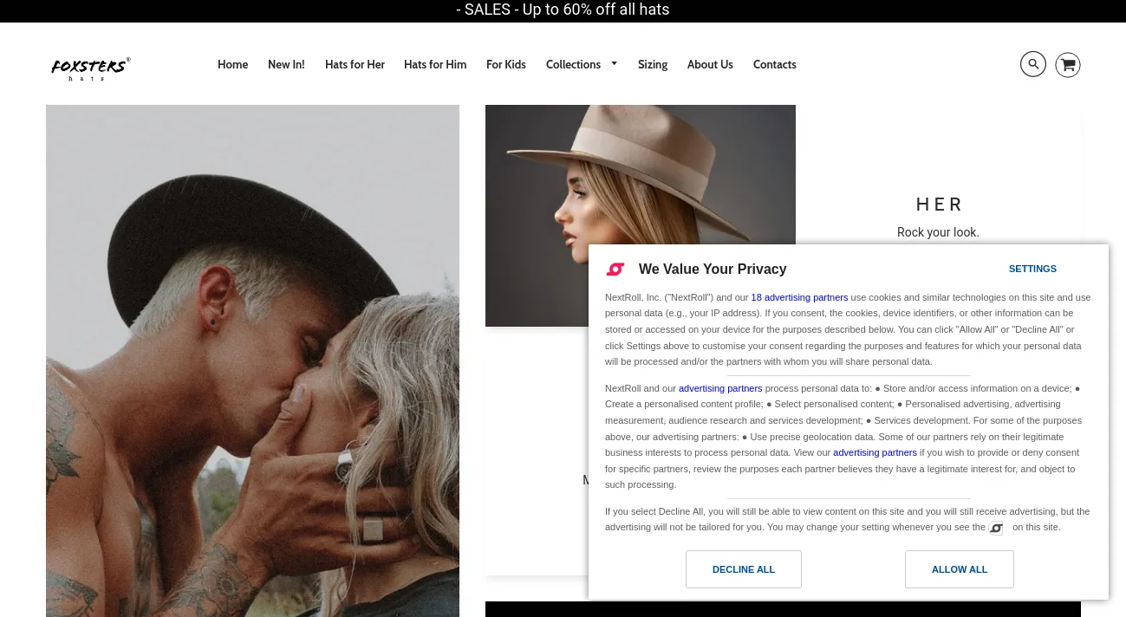Open Hats for Him menu
This screenshot has width=1126, height=617.
(435, 64)
